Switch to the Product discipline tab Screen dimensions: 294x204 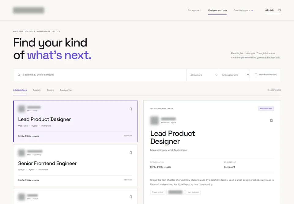tap(37, 90)
